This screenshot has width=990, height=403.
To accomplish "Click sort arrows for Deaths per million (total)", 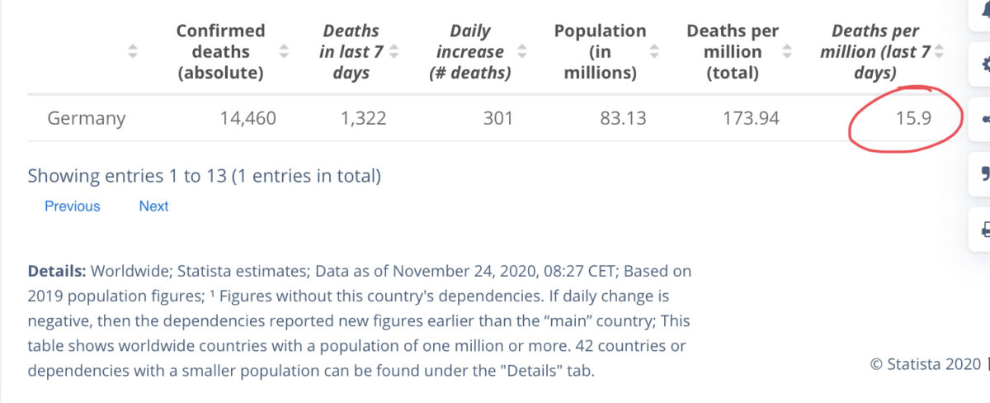I will tap(787, 51).
